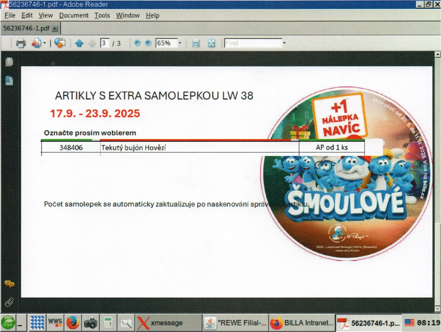Screen dimensions: 441x332
Task: Open the Email document icon
Action: [x=36, y=43]
